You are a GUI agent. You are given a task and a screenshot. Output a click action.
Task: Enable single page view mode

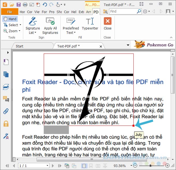84,166
